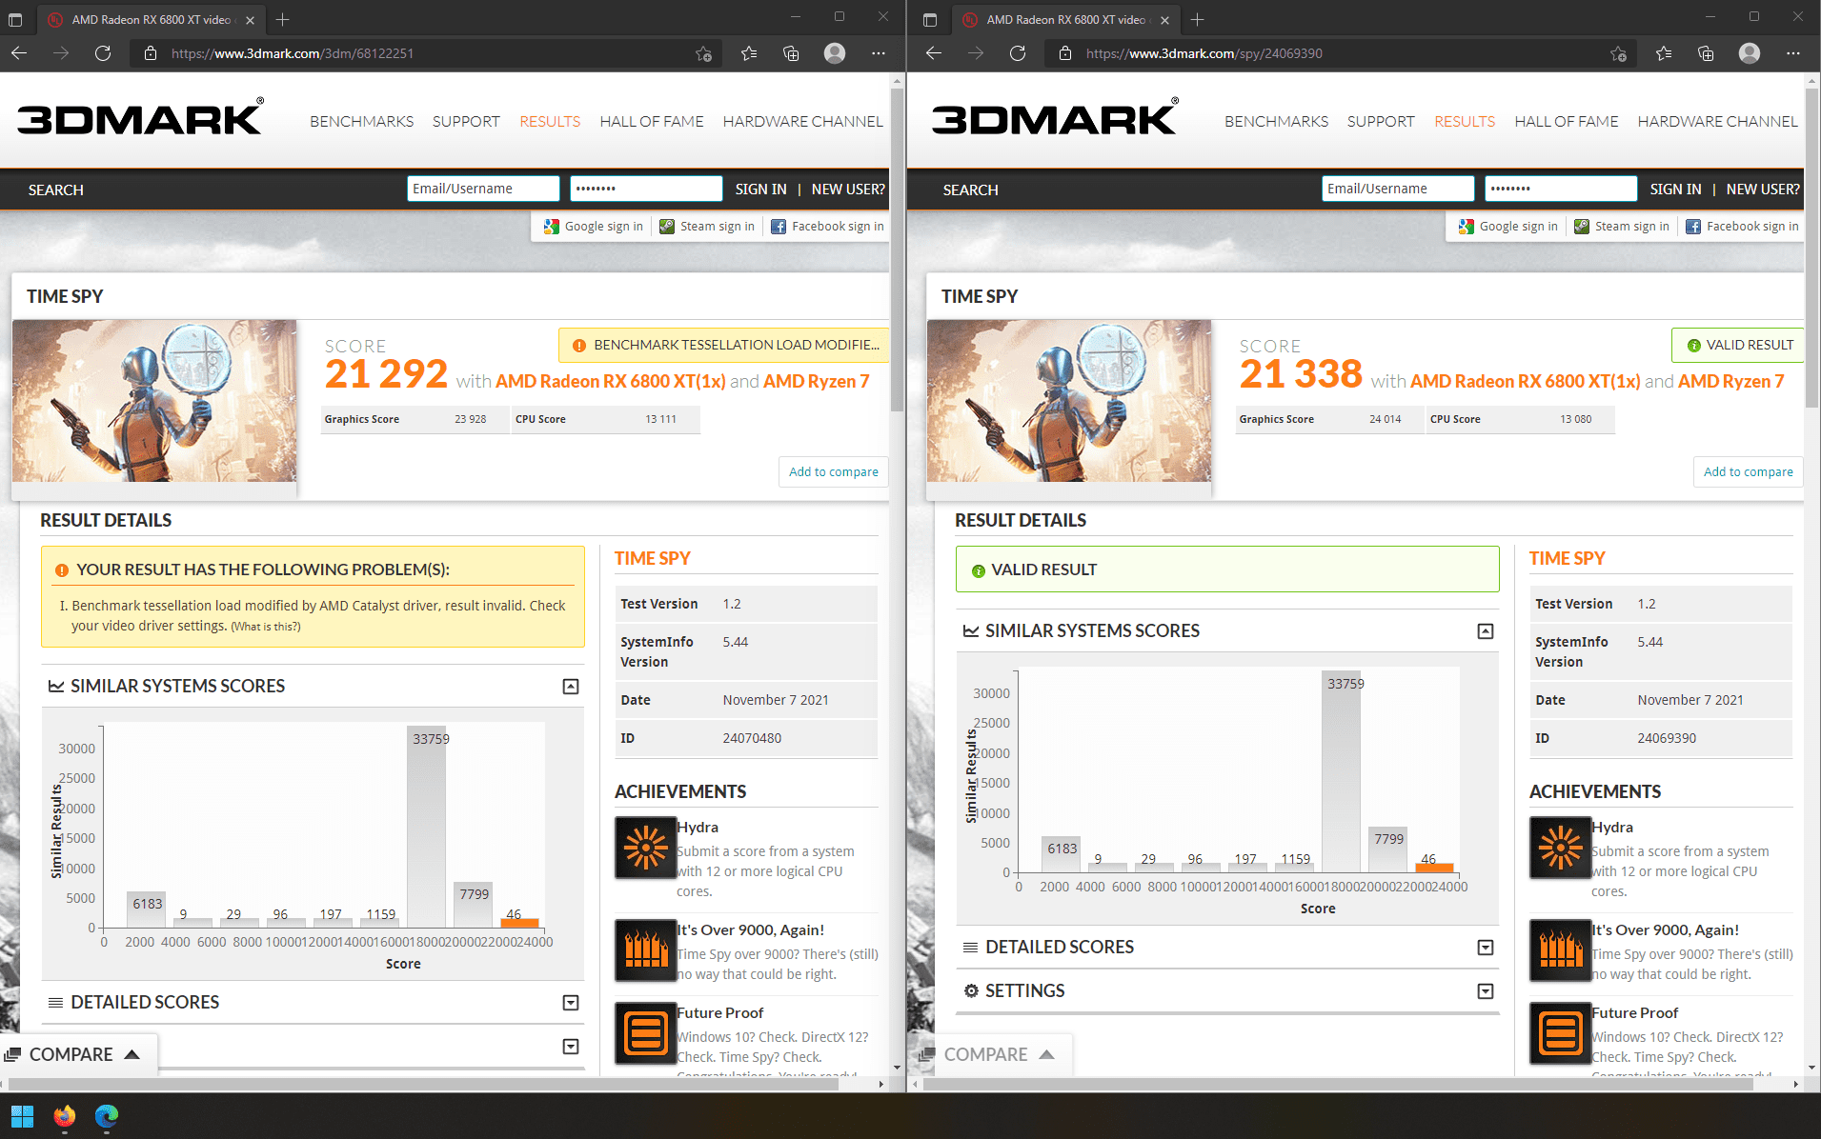Expand Settings section in right window
This screenshot has height=1139, width=1821.
tap(1485, 991)
